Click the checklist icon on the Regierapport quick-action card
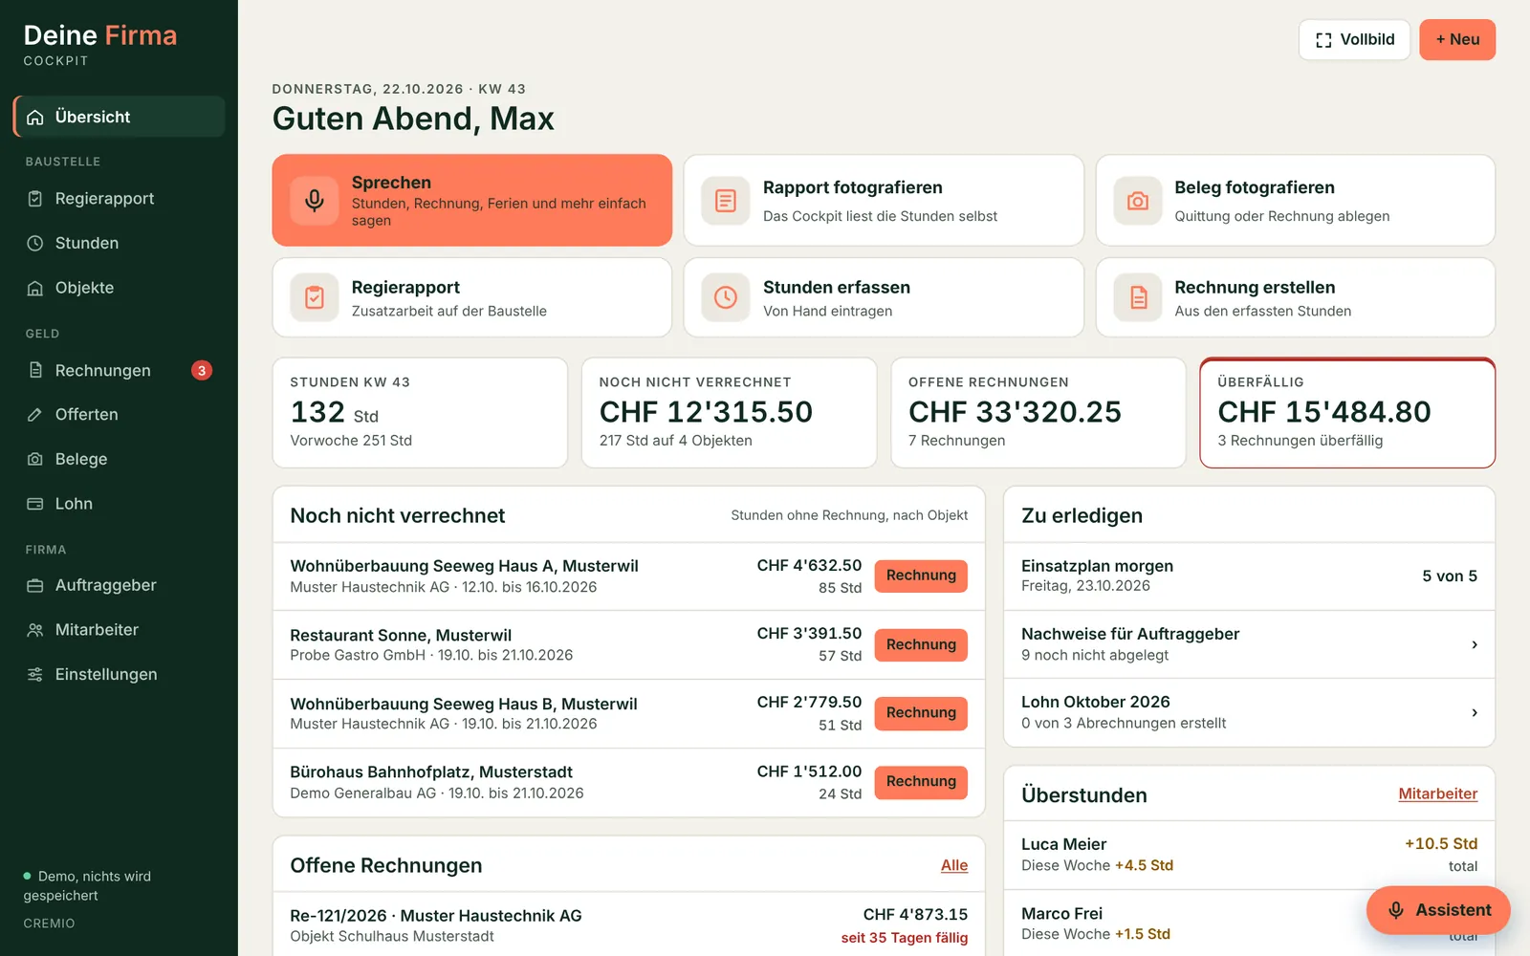The image size is (1530, 956). pos(315,297)
